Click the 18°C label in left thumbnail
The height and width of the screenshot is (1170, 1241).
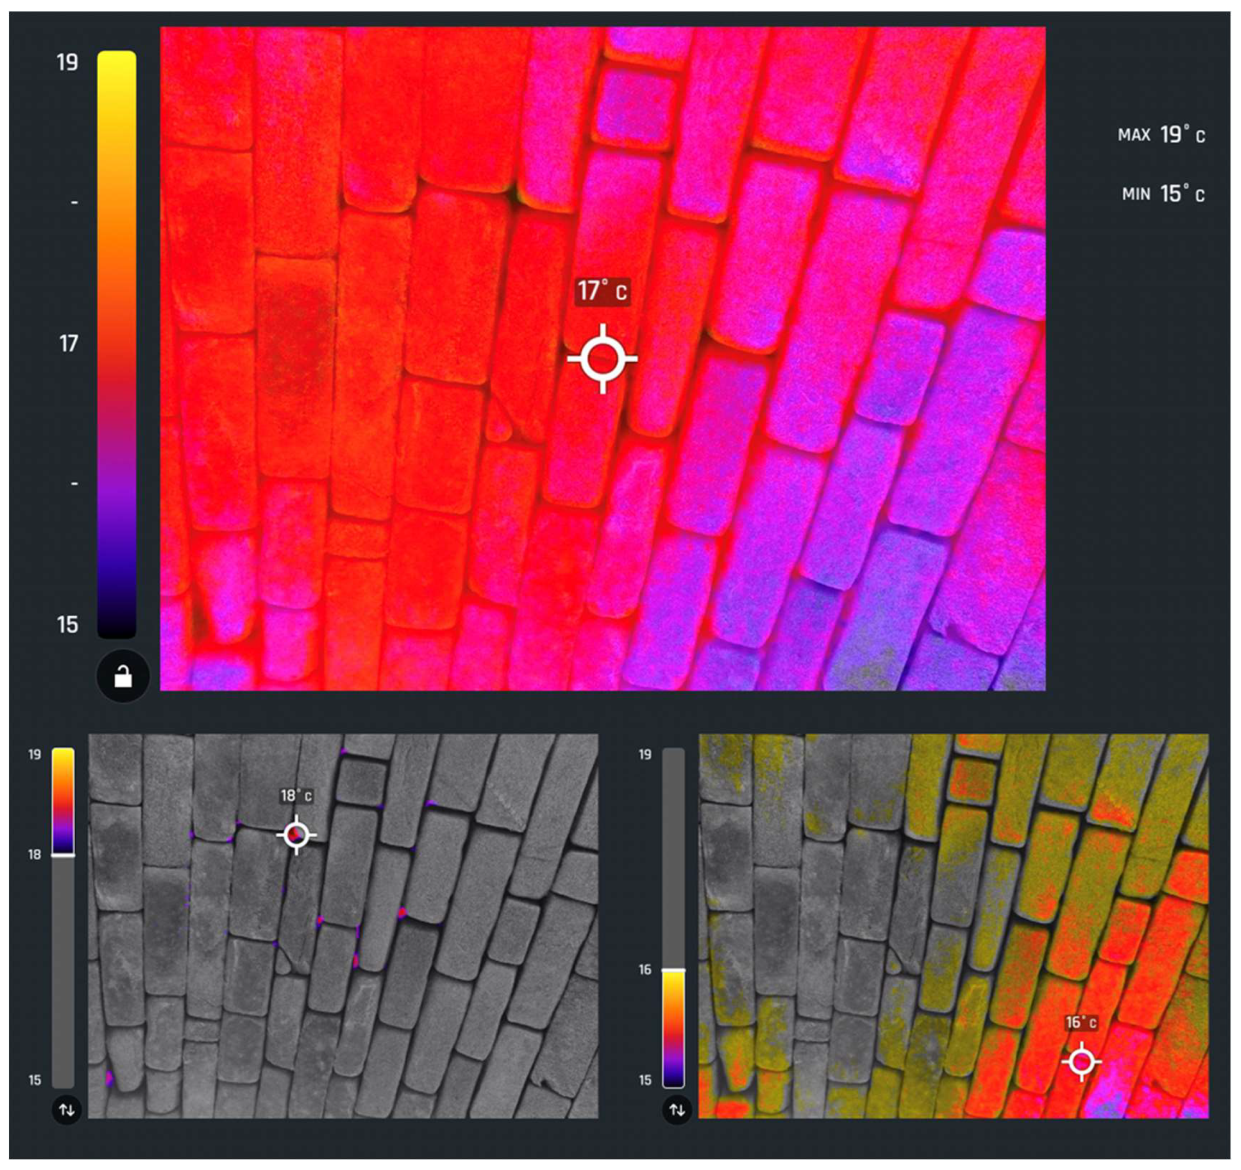[x=297, y=796]
